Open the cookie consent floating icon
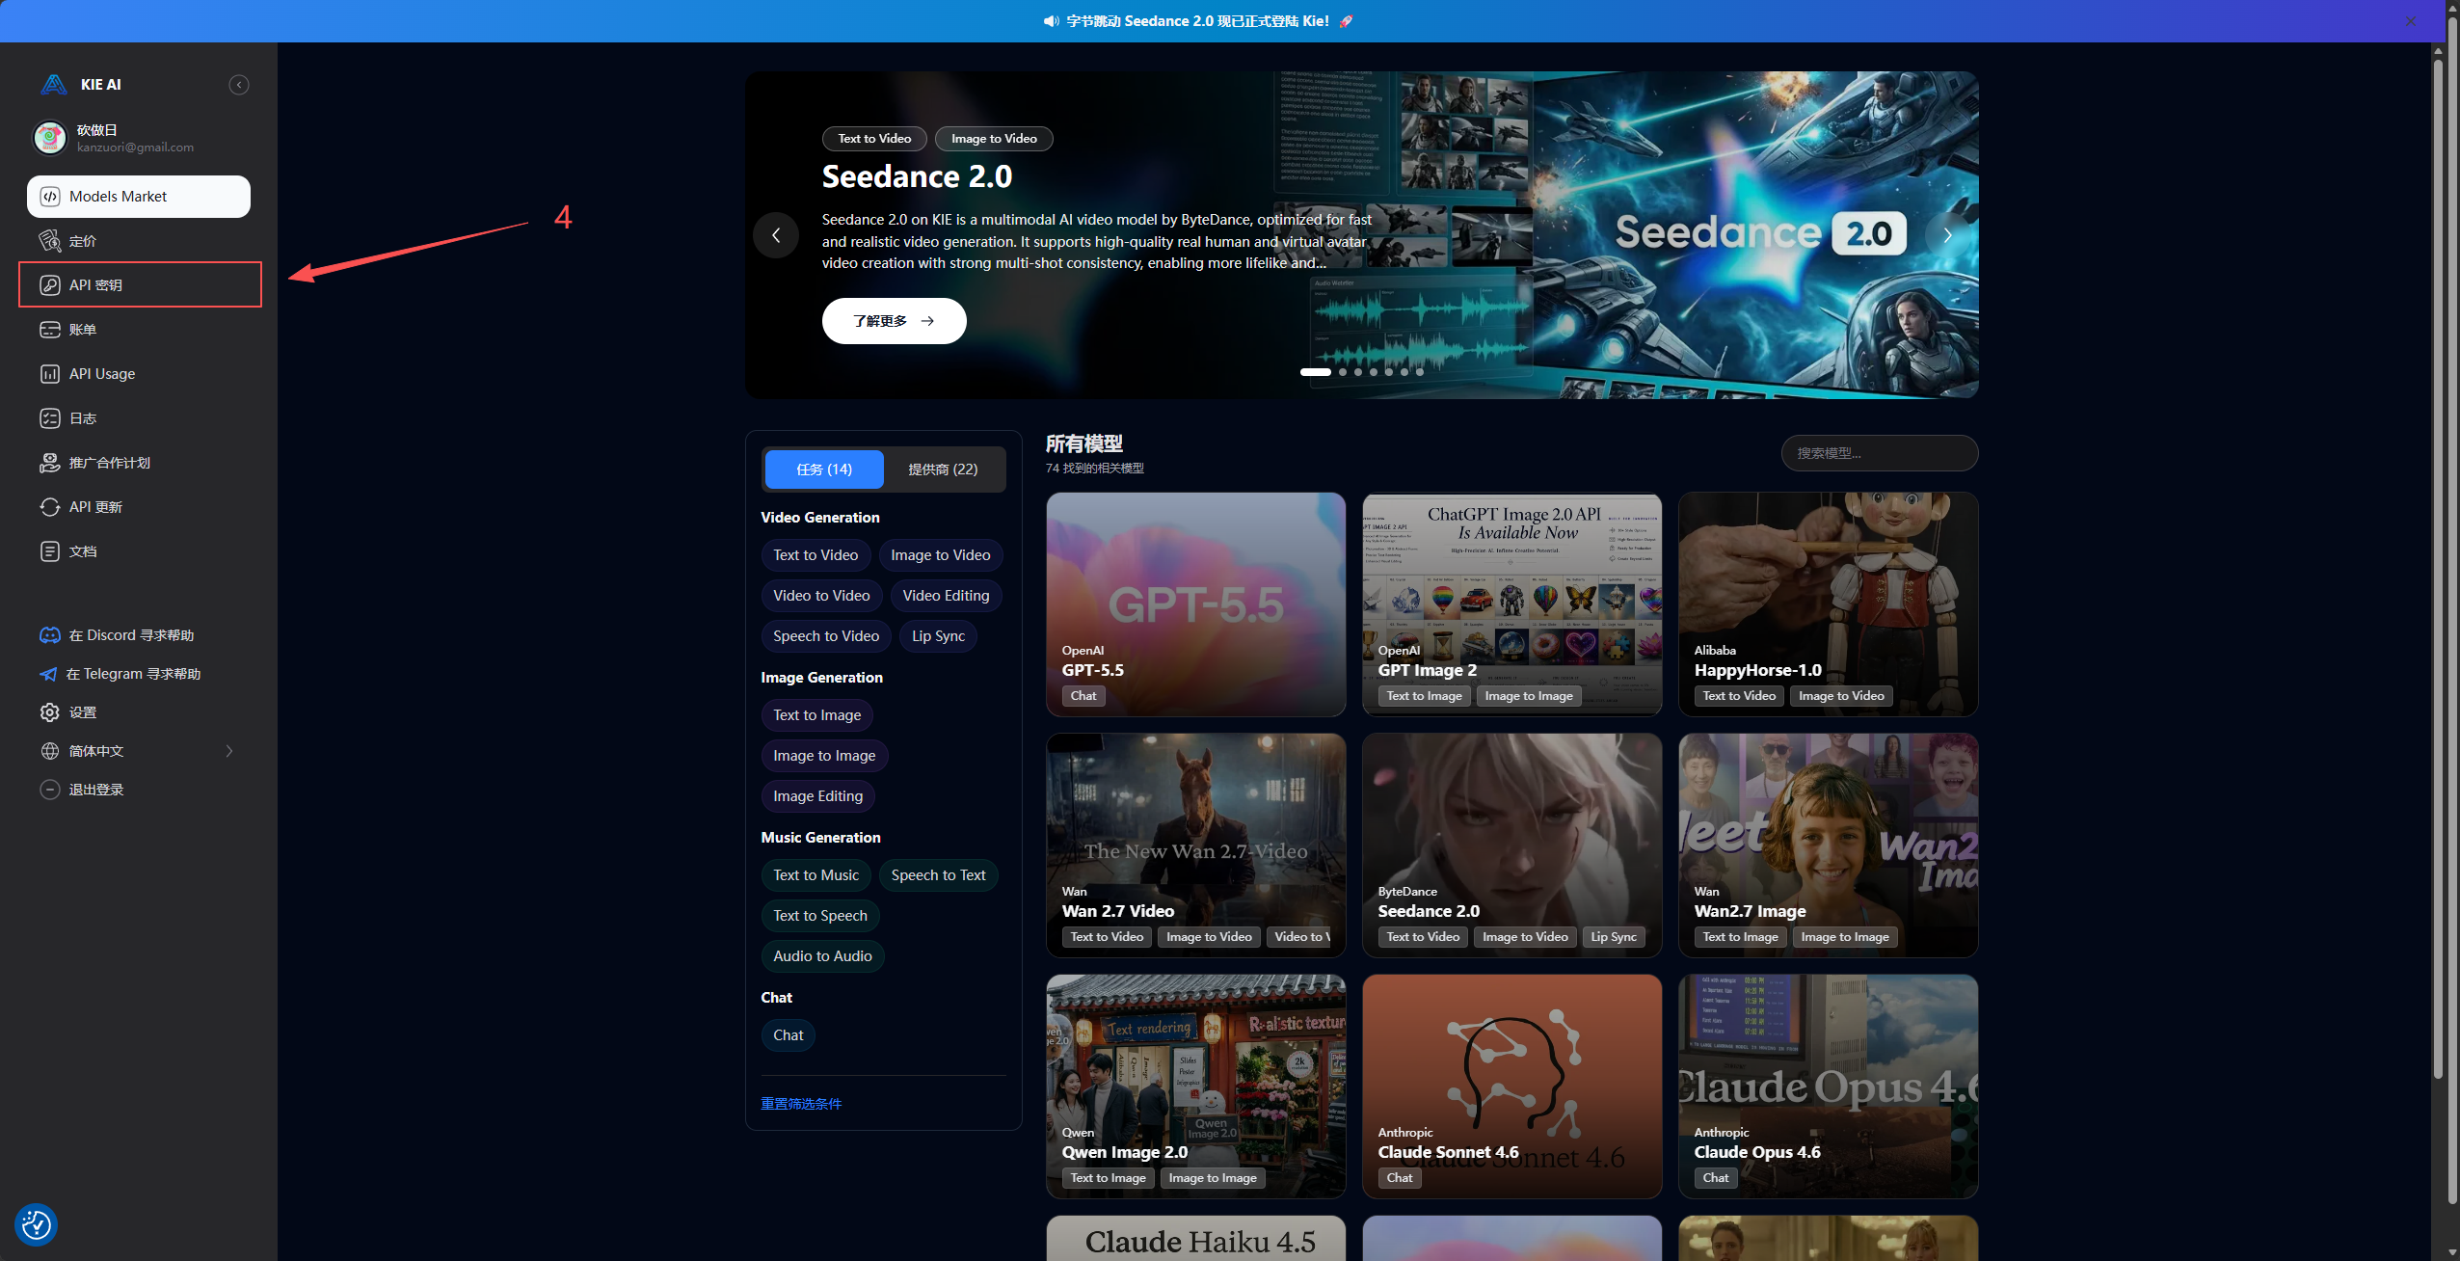Screen dimensions: 2460x1261 coord(37,1224)
